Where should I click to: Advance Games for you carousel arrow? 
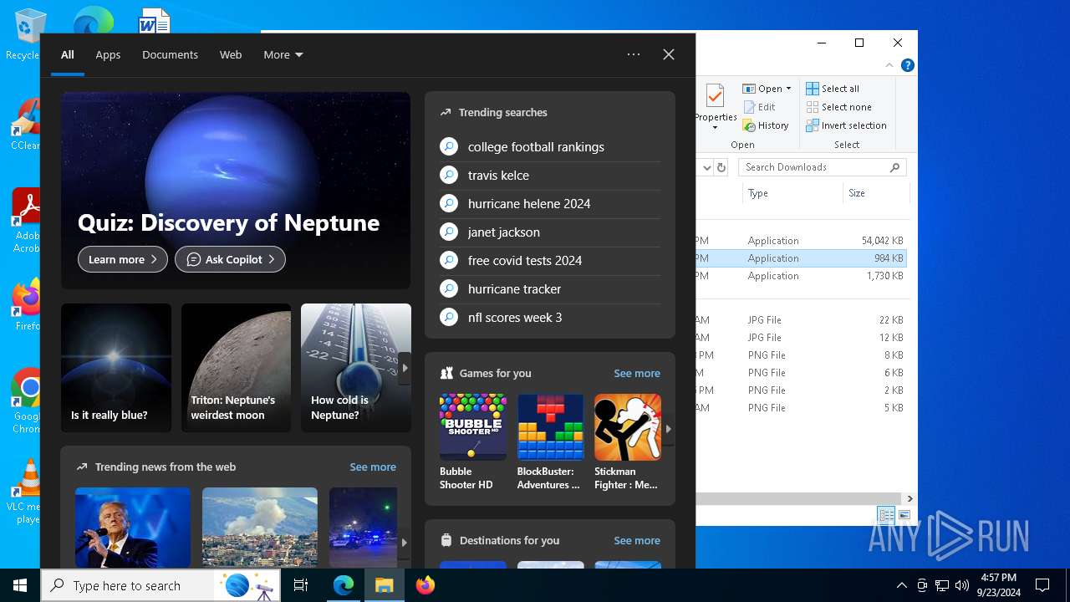coord(668,428)
